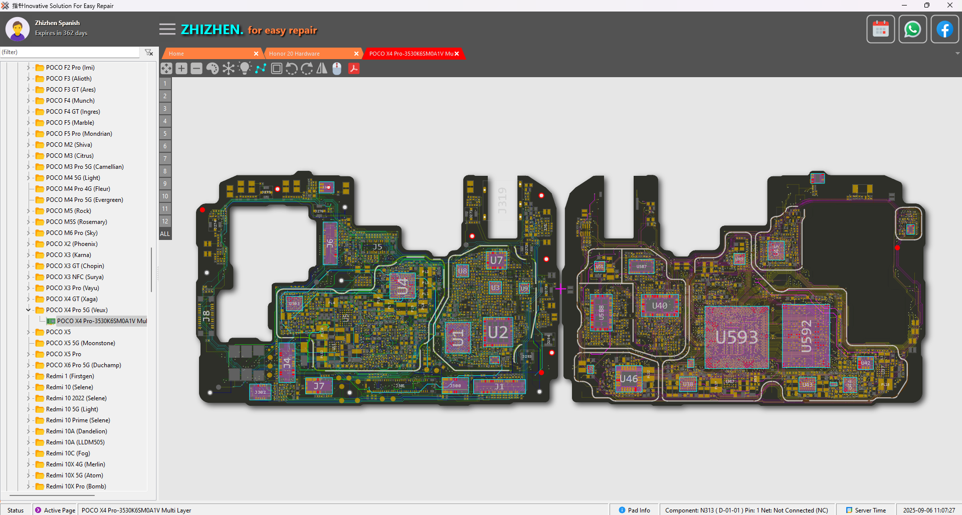Viewport: 962px width, 515px height.
Task: Show layer 5
Action: tap(165, 134)
